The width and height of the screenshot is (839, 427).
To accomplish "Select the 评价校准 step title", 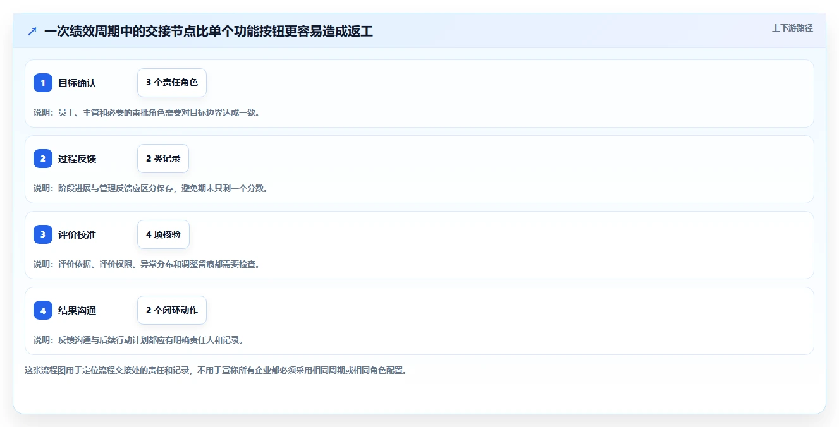I will (77, 234).
